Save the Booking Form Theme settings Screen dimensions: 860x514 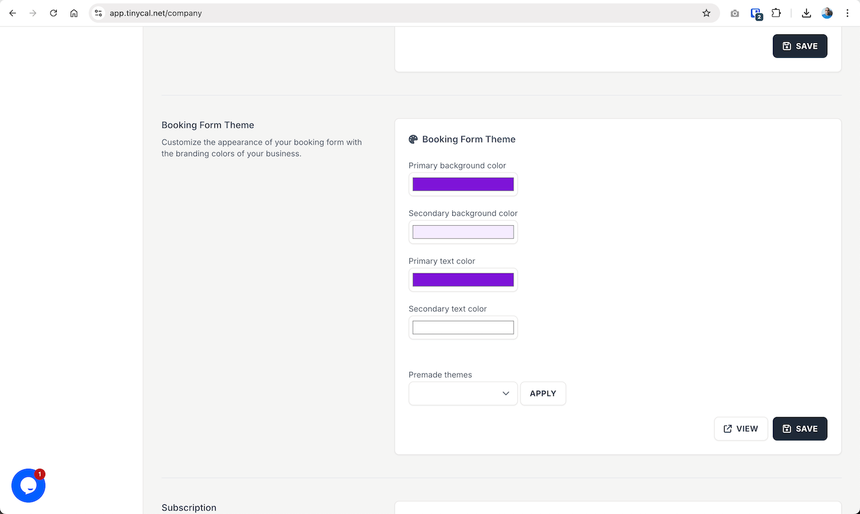[800, 428]
